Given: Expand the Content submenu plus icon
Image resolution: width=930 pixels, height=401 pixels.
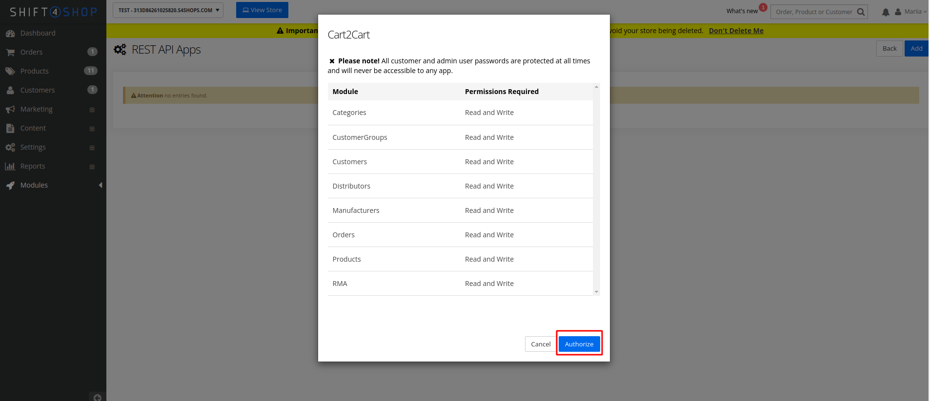Looking at the screenshot, I should tap(92, 129).
